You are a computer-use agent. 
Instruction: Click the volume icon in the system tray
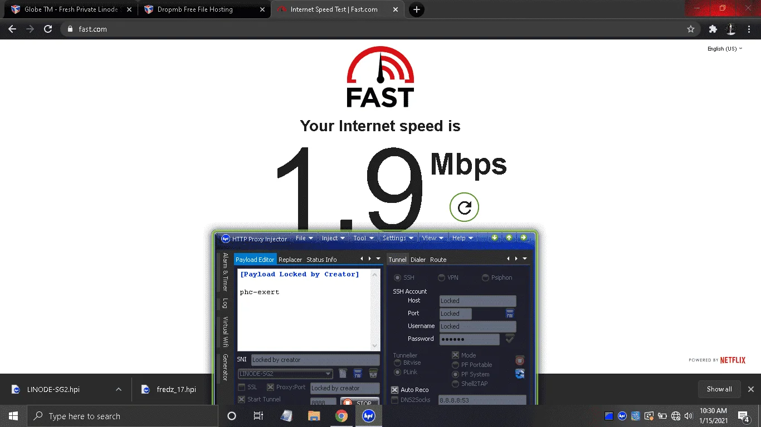pos(689,416)
